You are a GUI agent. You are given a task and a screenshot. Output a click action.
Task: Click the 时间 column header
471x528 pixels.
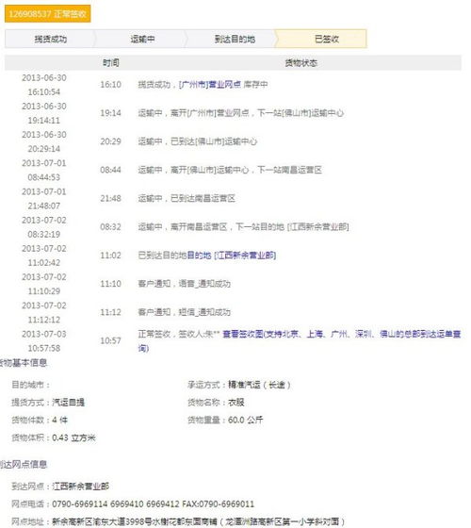point(111,63)
